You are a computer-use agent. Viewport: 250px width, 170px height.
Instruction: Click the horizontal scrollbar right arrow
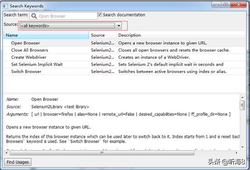(236, 153)
